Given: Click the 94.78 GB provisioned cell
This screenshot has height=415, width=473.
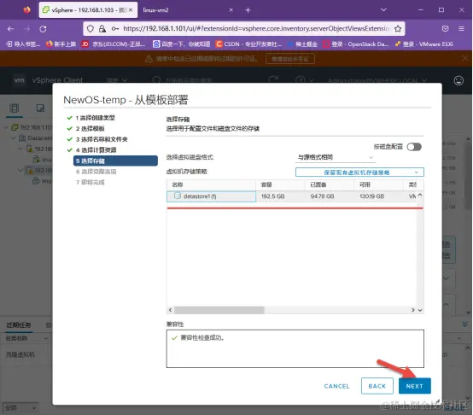Looking at the screenshot, I should point(322,196).
